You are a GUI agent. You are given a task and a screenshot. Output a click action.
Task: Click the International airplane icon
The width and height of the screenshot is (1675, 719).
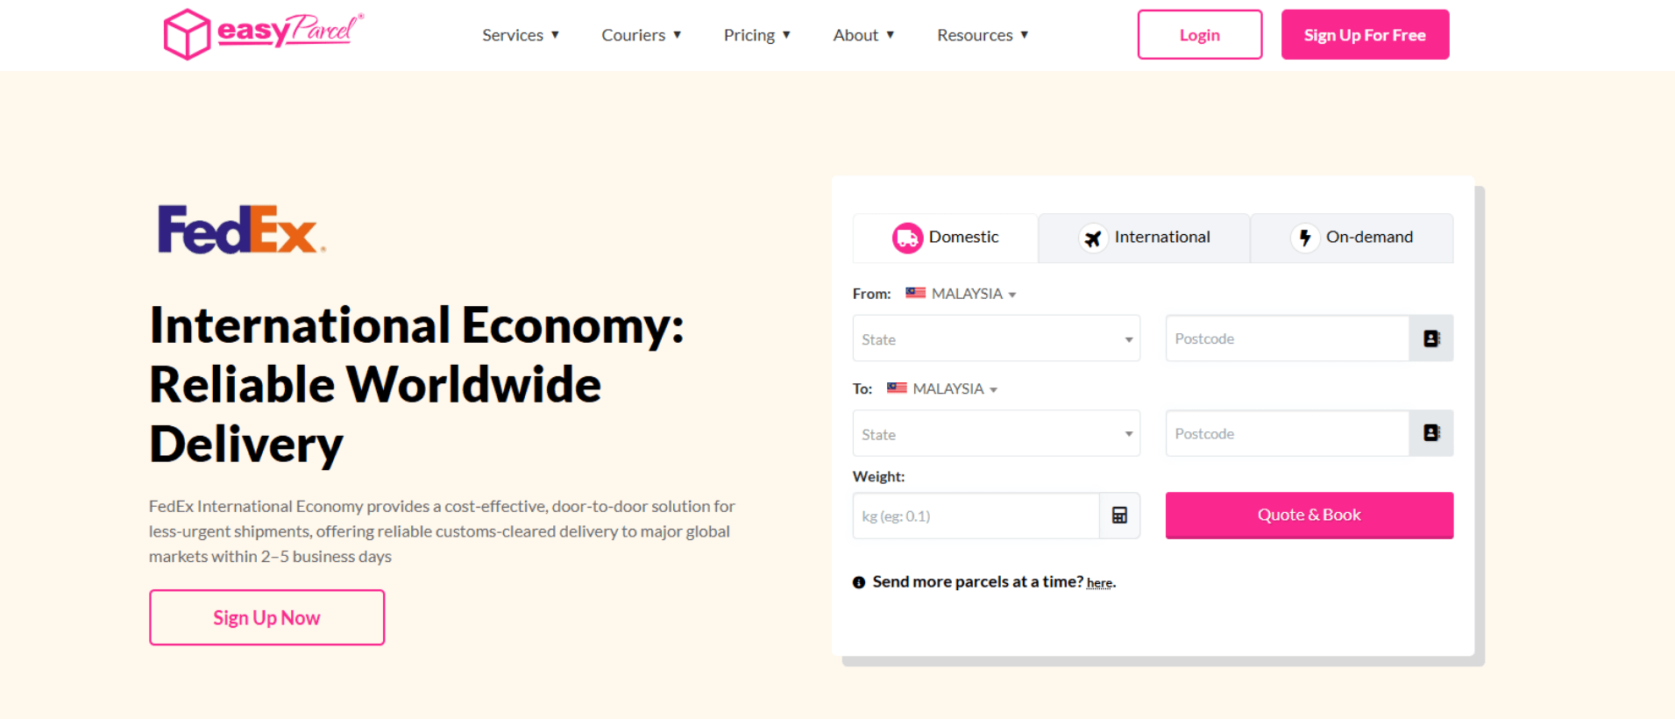pos(1093,238)
